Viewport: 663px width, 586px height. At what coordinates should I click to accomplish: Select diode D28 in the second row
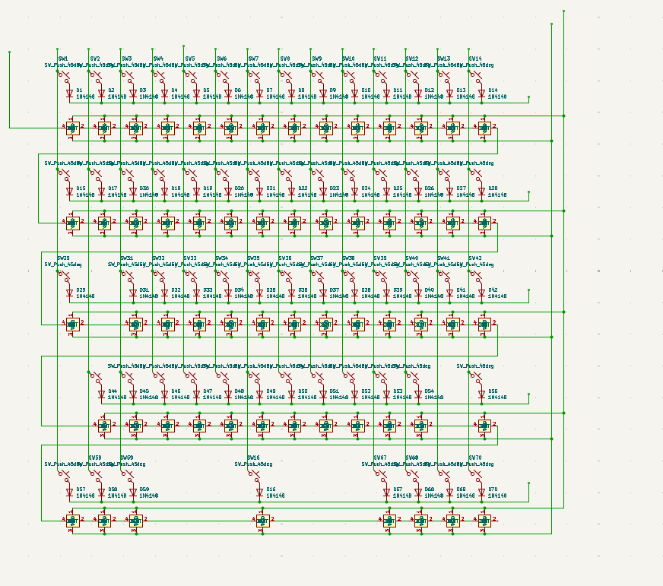tap(481, 192)
